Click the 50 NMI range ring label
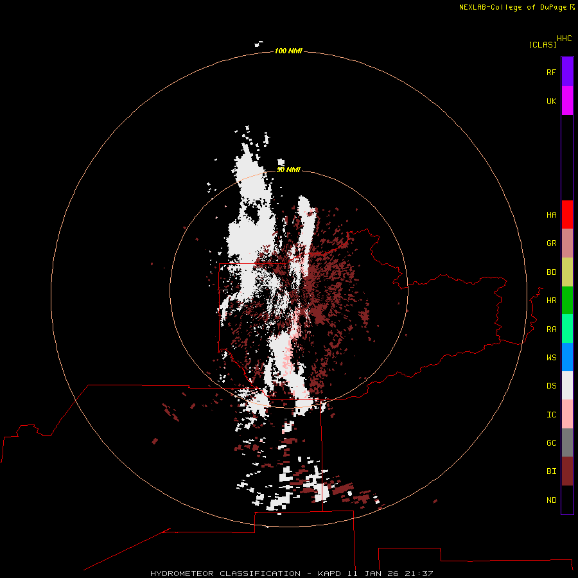The width and height of the screenshot is (578, 578). (x=288, y=170)
